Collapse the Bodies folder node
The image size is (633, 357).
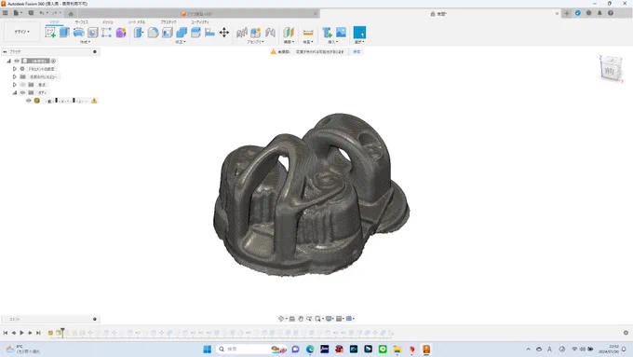15,92
